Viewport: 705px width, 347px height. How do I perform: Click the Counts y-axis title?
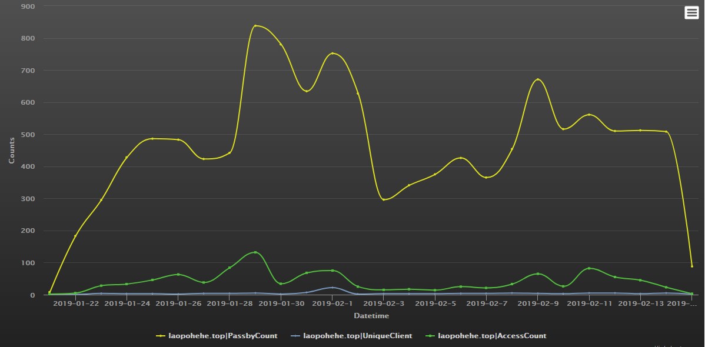[12, 151]
